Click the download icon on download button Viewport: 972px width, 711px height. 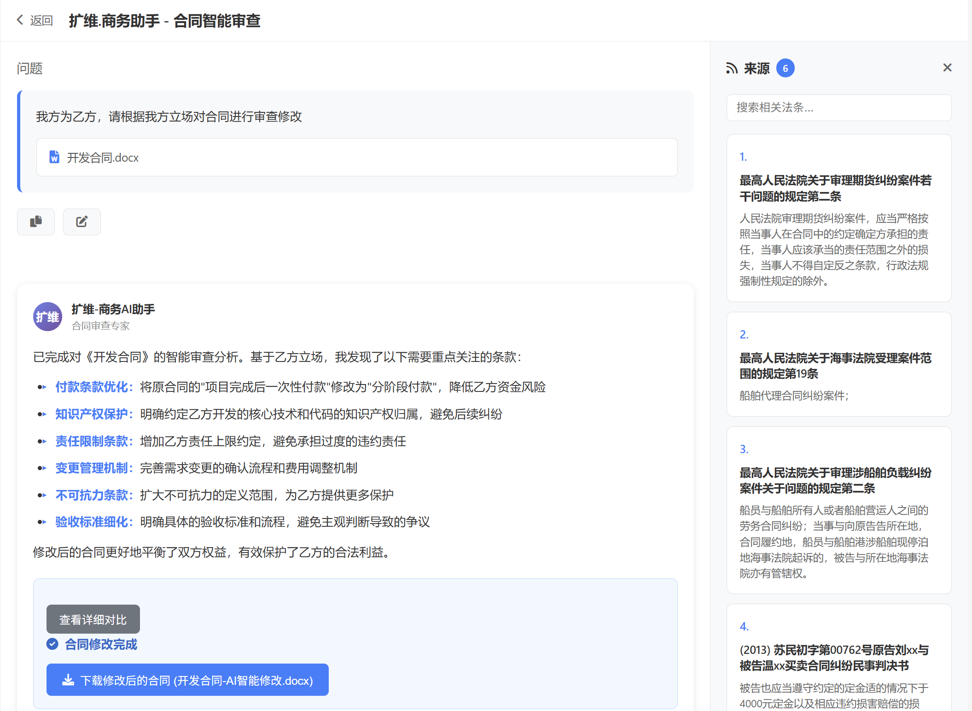pyautogui.click(x=68, y=680)
